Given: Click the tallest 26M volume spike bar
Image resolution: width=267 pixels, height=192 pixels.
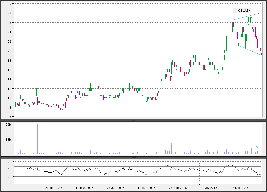Looking at the screenshot, I should coord(38,139).
